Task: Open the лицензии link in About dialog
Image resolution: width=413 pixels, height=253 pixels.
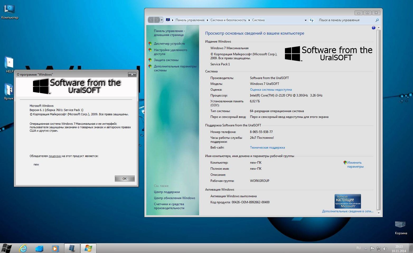Action: coord(55,156)
